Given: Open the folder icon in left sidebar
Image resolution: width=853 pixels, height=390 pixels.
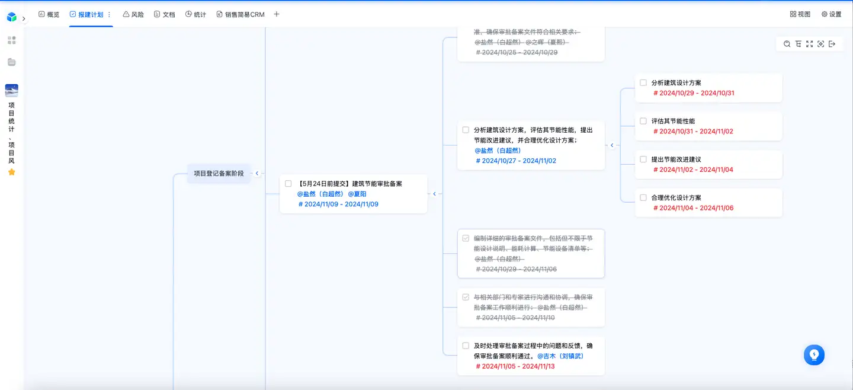Looking at the screenshot, I should coord(11,62).
